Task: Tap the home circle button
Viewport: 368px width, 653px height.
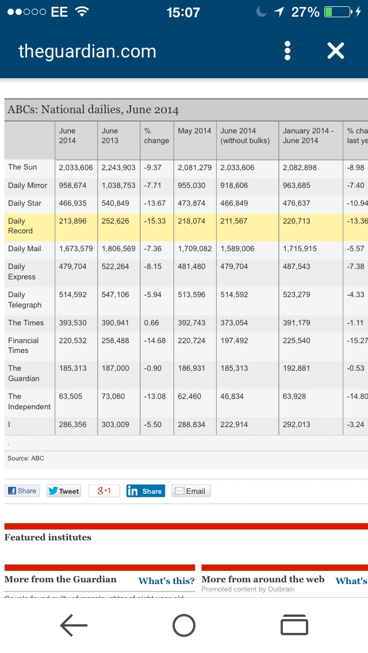Action: click(x=183, y=625)
